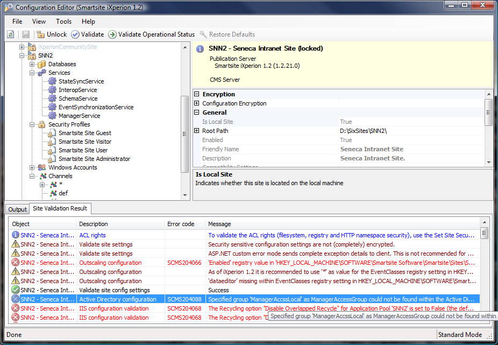Click the Message column header
This screenshot has height=345, width=498.
[x=343, y=224]
